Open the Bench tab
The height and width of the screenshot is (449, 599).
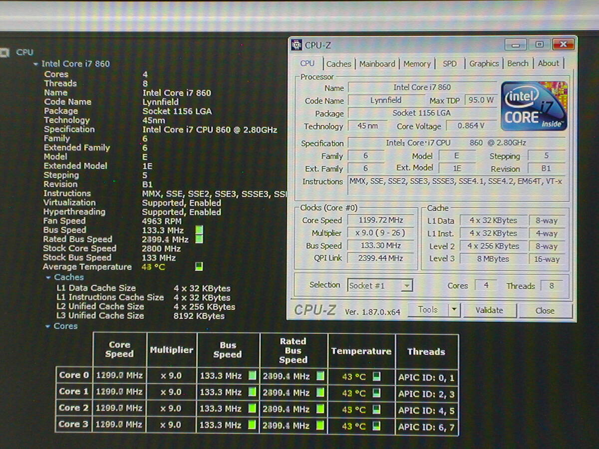point(518,63)
